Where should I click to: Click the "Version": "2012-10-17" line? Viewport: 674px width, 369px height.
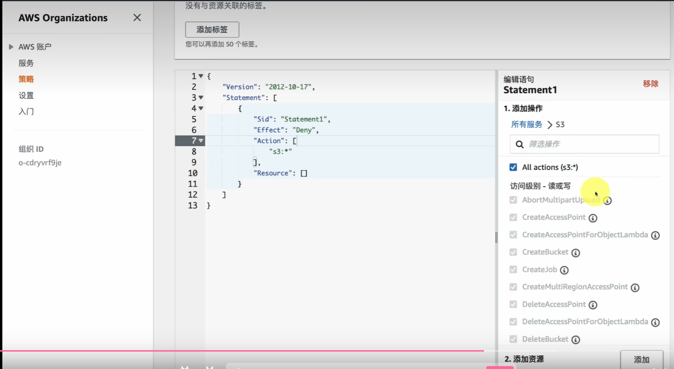(x=269, y=87)
